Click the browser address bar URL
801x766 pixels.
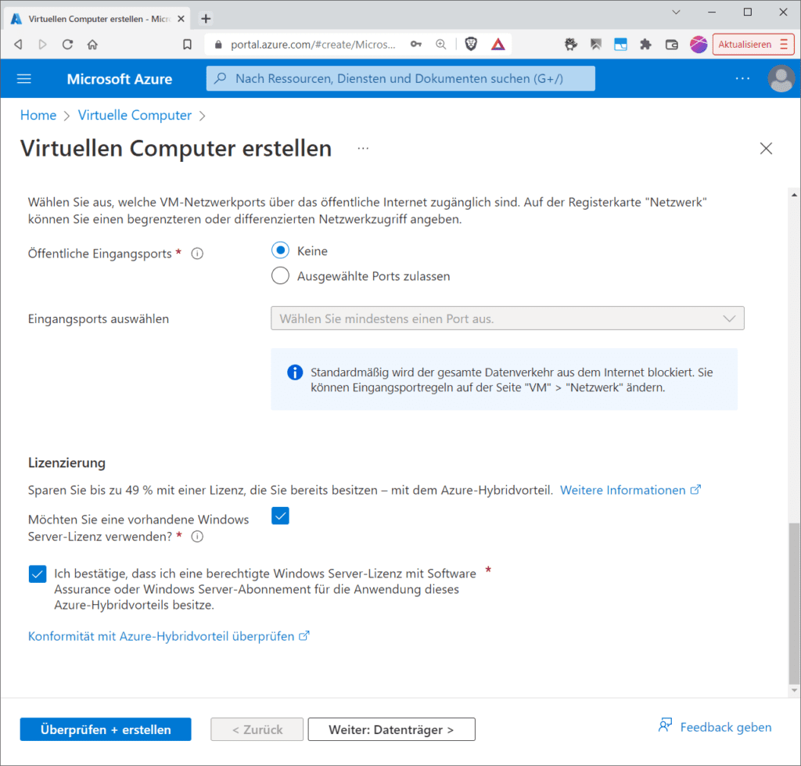tap(313, 45)
